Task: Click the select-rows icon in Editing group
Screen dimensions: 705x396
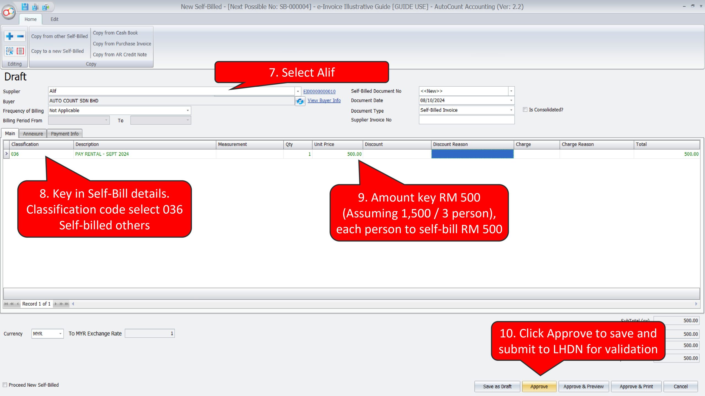Action: (x=10, y=51)
